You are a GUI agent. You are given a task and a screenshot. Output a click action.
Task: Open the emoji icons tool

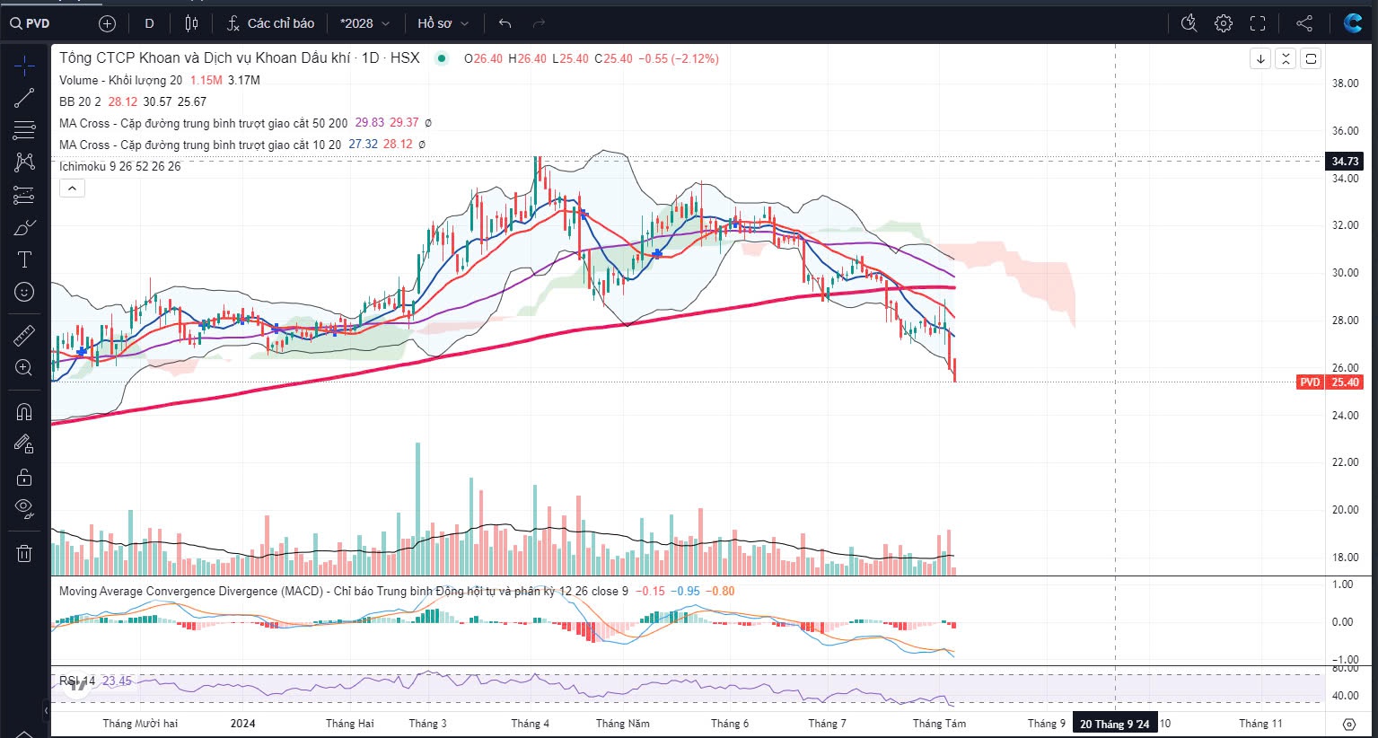pyautogui.click(x=24, y=292)
